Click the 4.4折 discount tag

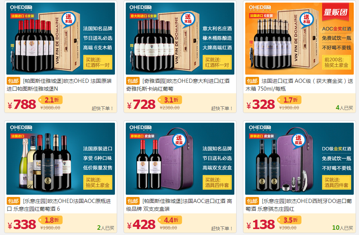170,220
